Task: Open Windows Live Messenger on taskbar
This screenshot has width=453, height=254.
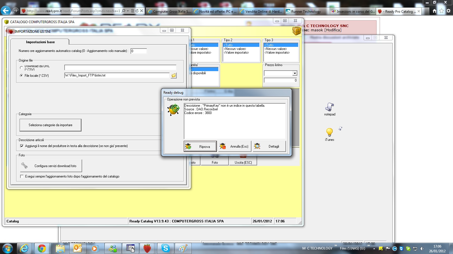Action: coord(113,248)
